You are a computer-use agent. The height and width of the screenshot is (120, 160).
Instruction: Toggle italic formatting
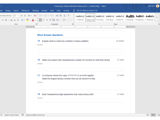(x=3, y=20)
